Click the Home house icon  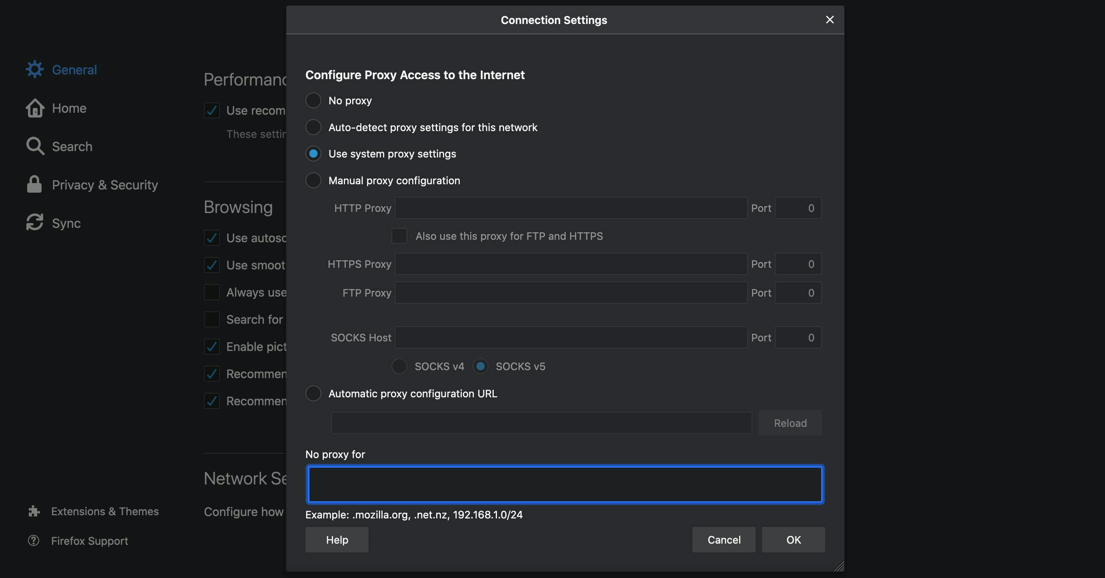(x=35, y=108)
